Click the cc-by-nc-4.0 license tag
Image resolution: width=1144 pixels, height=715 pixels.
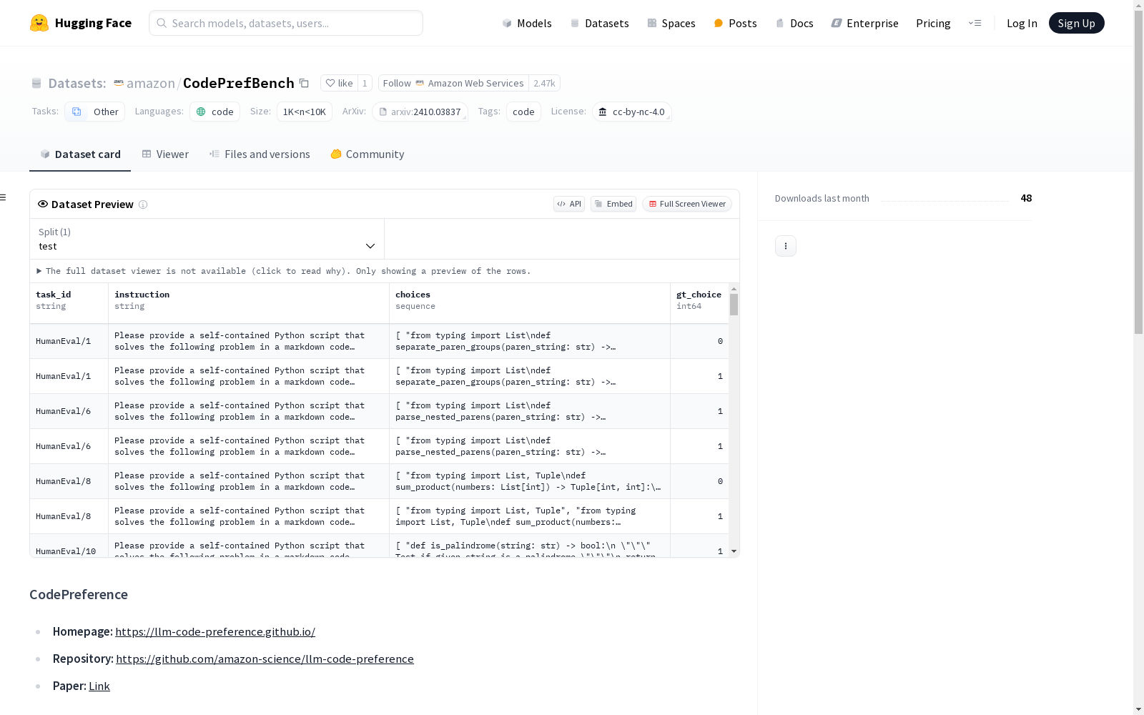(x=631, y=112)
